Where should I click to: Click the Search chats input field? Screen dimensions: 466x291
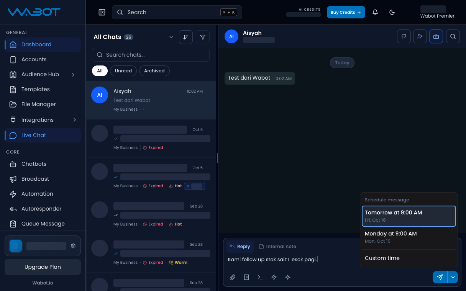(x=151, y=55)
